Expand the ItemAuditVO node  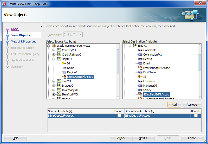tap(54, 94)
